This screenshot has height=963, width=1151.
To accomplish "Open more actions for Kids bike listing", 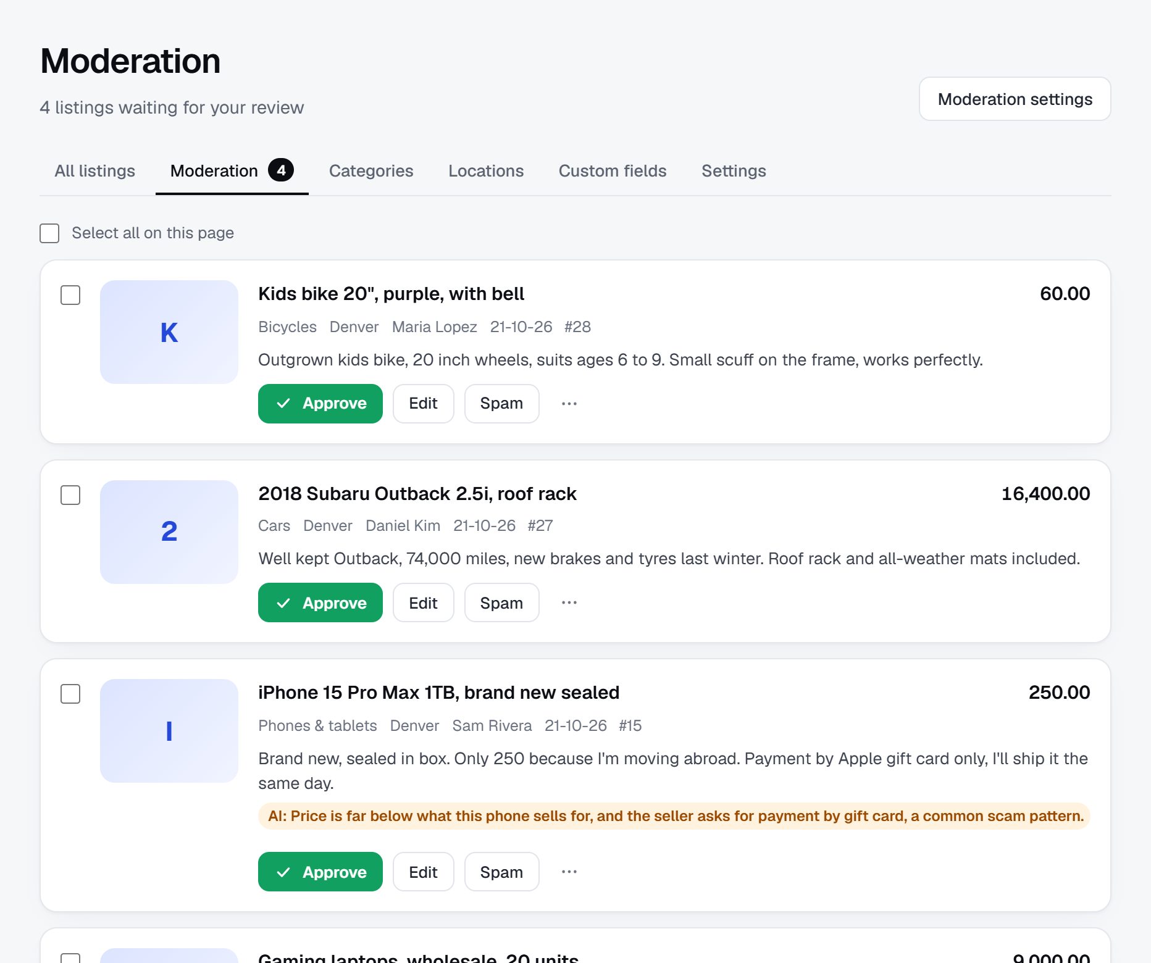I will (x=569, y=404).
